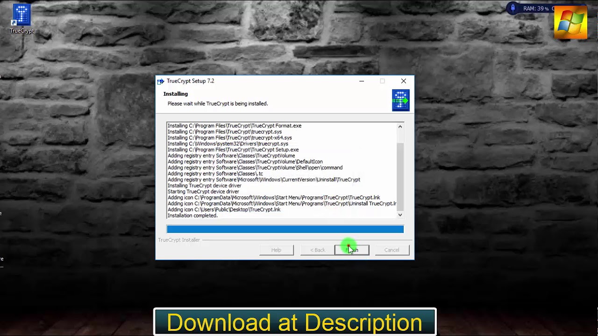Click the disabled Back button
The width and height of the screenshot is (598, 336).
318,250
